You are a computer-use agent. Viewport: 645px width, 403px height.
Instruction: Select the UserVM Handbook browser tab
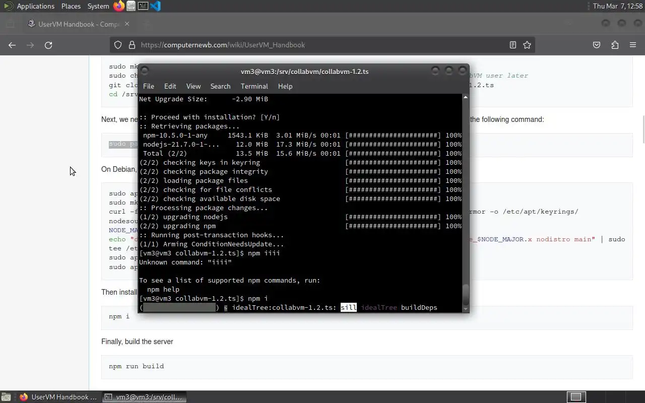click(x=78, y=24)
